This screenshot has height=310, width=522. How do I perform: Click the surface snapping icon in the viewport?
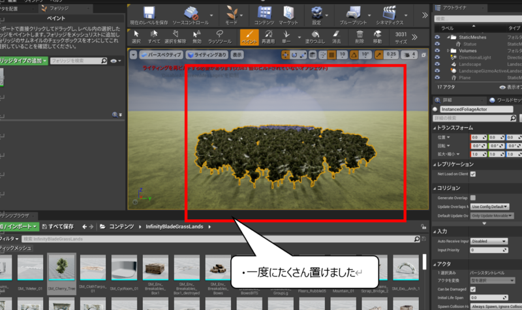[x=322, y=55]
